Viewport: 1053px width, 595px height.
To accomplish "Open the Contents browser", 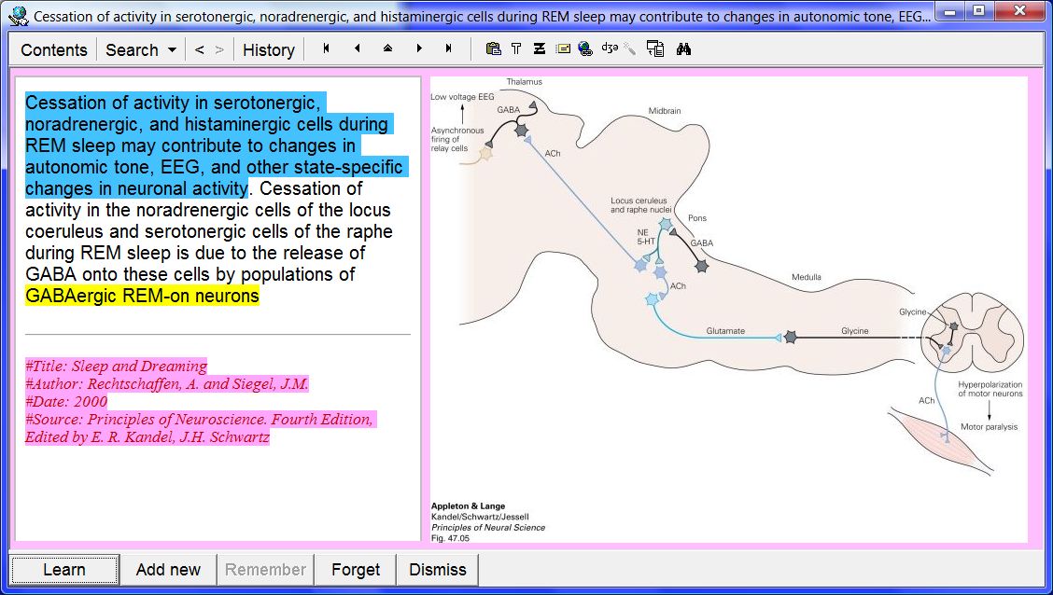I will pos(54,50).
